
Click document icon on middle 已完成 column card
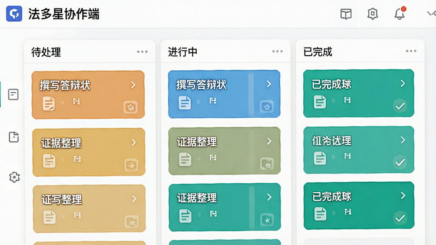[x=320, y=158]
